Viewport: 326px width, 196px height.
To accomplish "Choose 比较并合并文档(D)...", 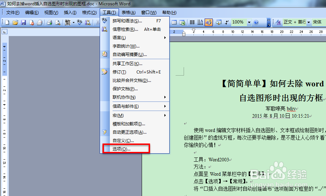I will (135, 80).
